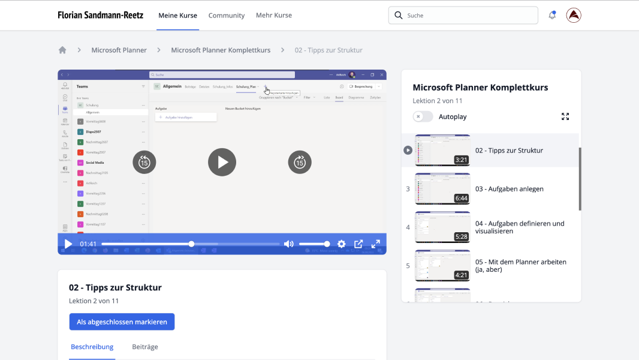Switch to the Beiträge tab
The height and width of the screenshot is (360, 639).
point(145,347)
